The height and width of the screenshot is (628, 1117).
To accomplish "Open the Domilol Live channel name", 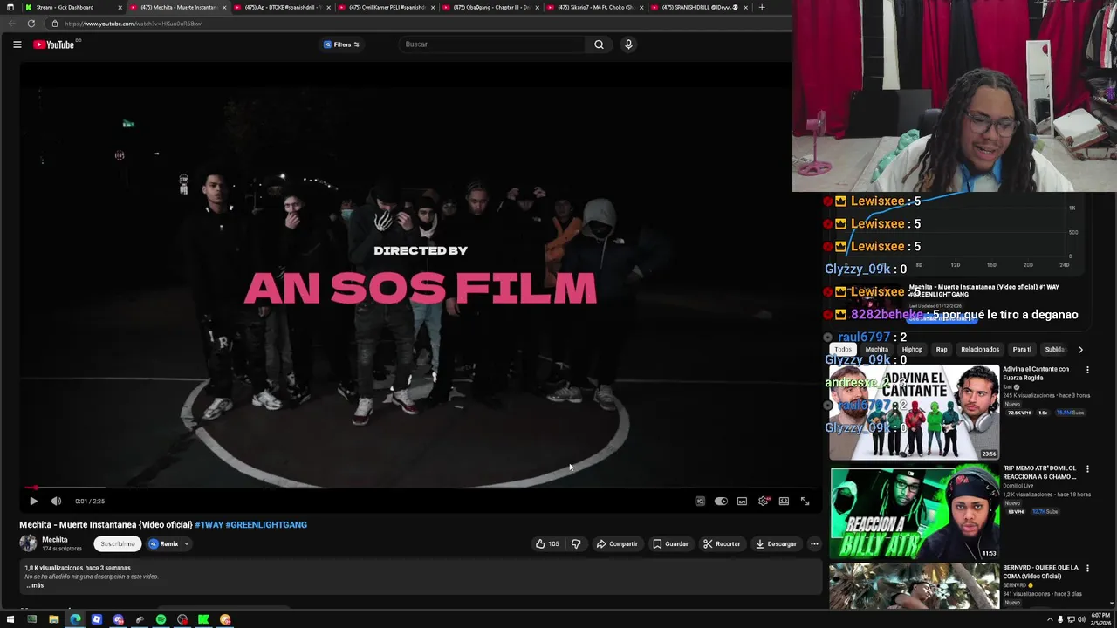I will 1018,486.
